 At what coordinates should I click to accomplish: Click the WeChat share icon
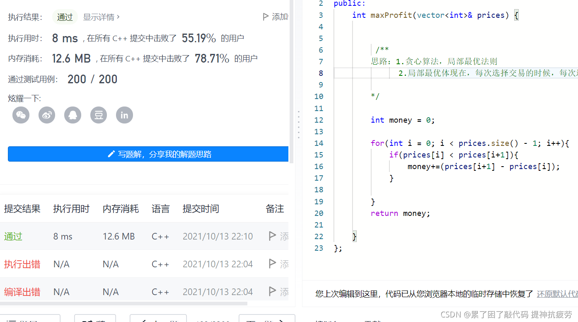click(x=21, y=115)
